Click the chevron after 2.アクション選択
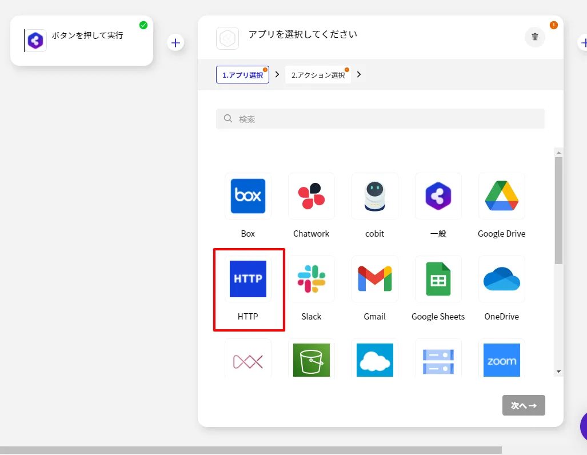The width and height of the screenshot is (587, 455). pyautogui.click(x=359, y=74)
